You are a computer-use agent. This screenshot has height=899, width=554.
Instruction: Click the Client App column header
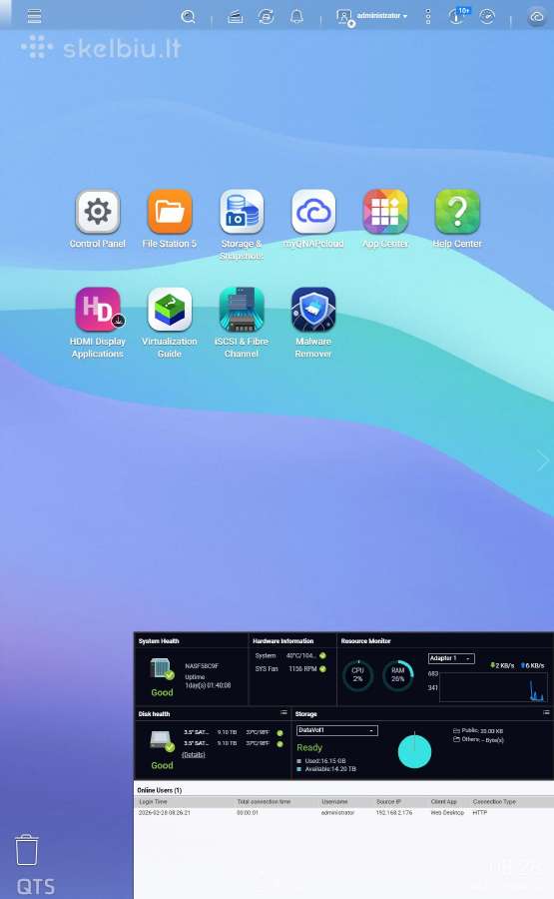coord(443,801)
